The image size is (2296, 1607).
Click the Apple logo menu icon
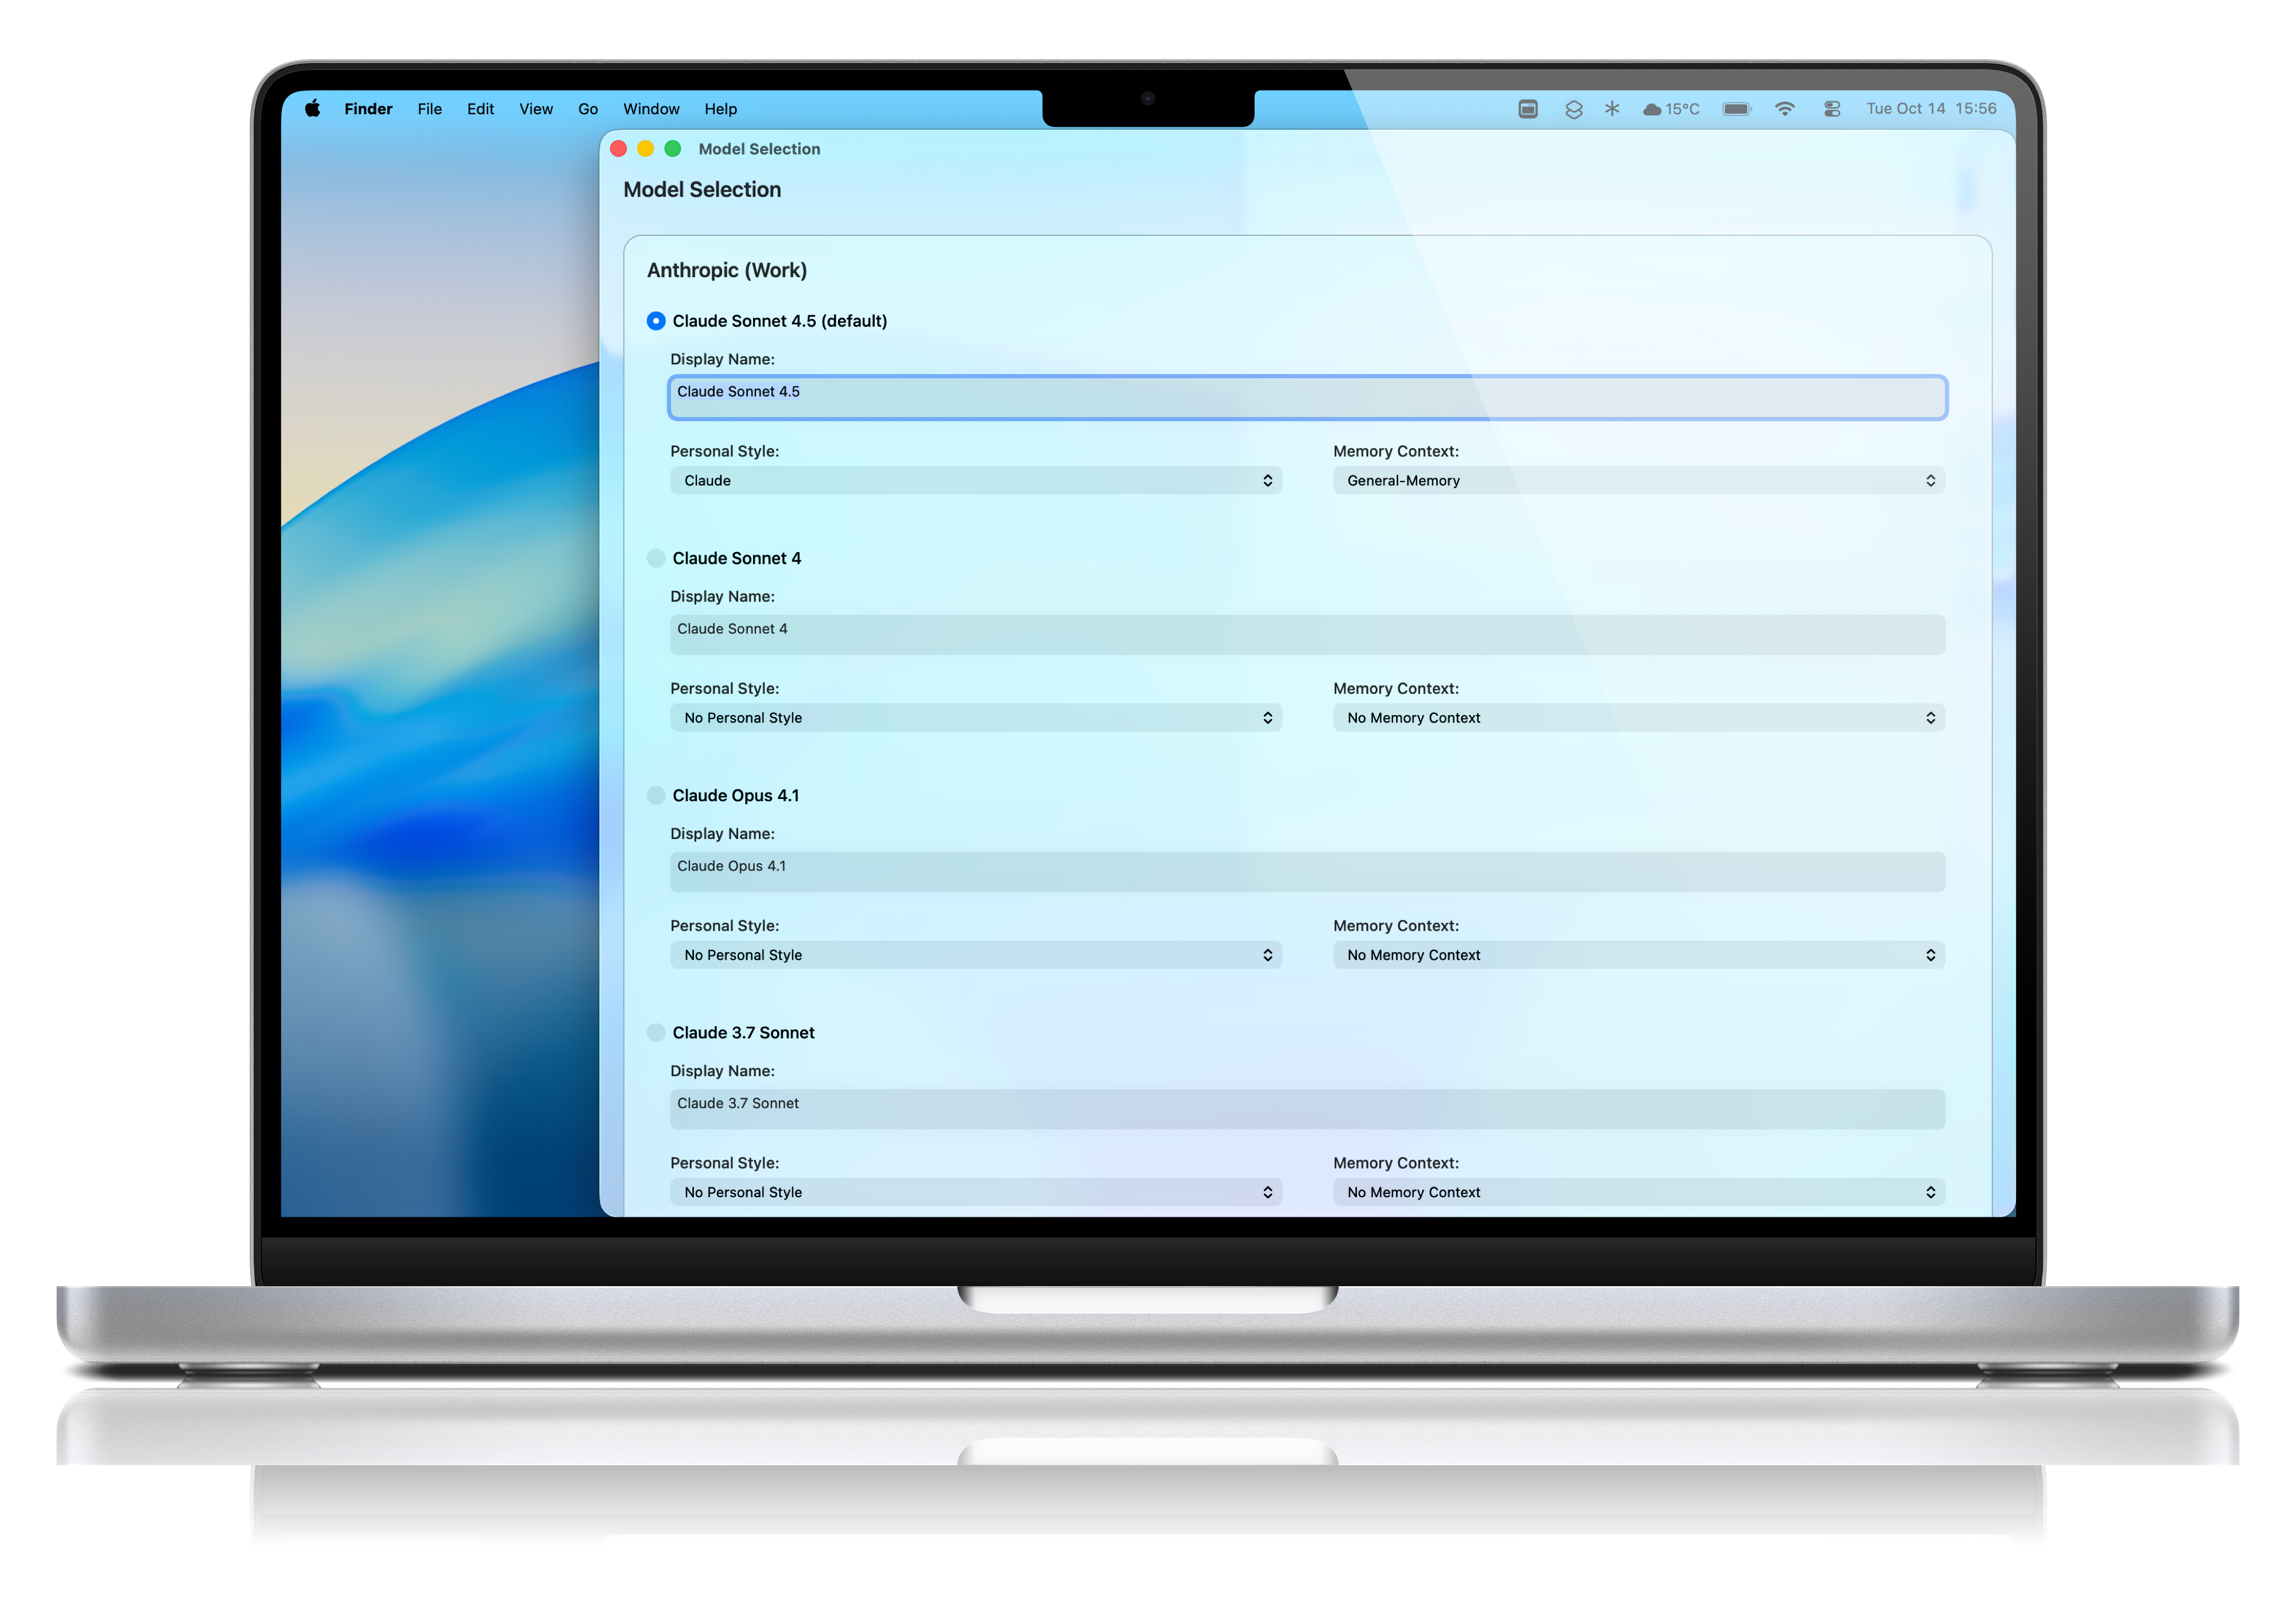coord(313,109)
